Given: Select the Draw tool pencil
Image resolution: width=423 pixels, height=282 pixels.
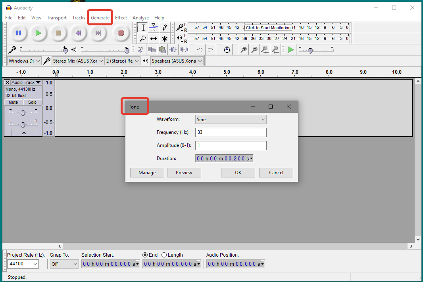Looking at the screenshot, I should (x=165, y=27).
